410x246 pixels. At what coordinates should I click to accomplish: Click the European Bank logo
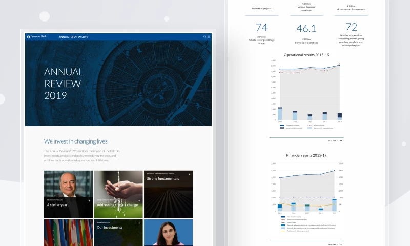click(36, 37)
